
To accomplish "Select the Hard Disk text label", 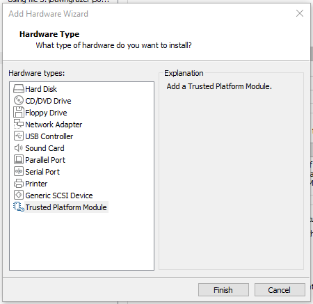I will click(41, 89).
